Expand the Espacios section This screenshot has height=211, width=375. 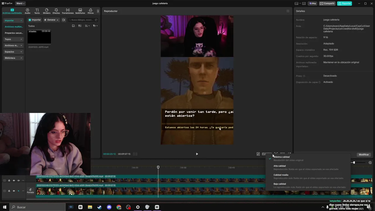[13, 52]
